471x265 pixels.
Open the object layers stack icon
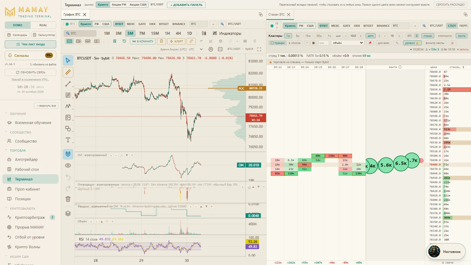68,213
